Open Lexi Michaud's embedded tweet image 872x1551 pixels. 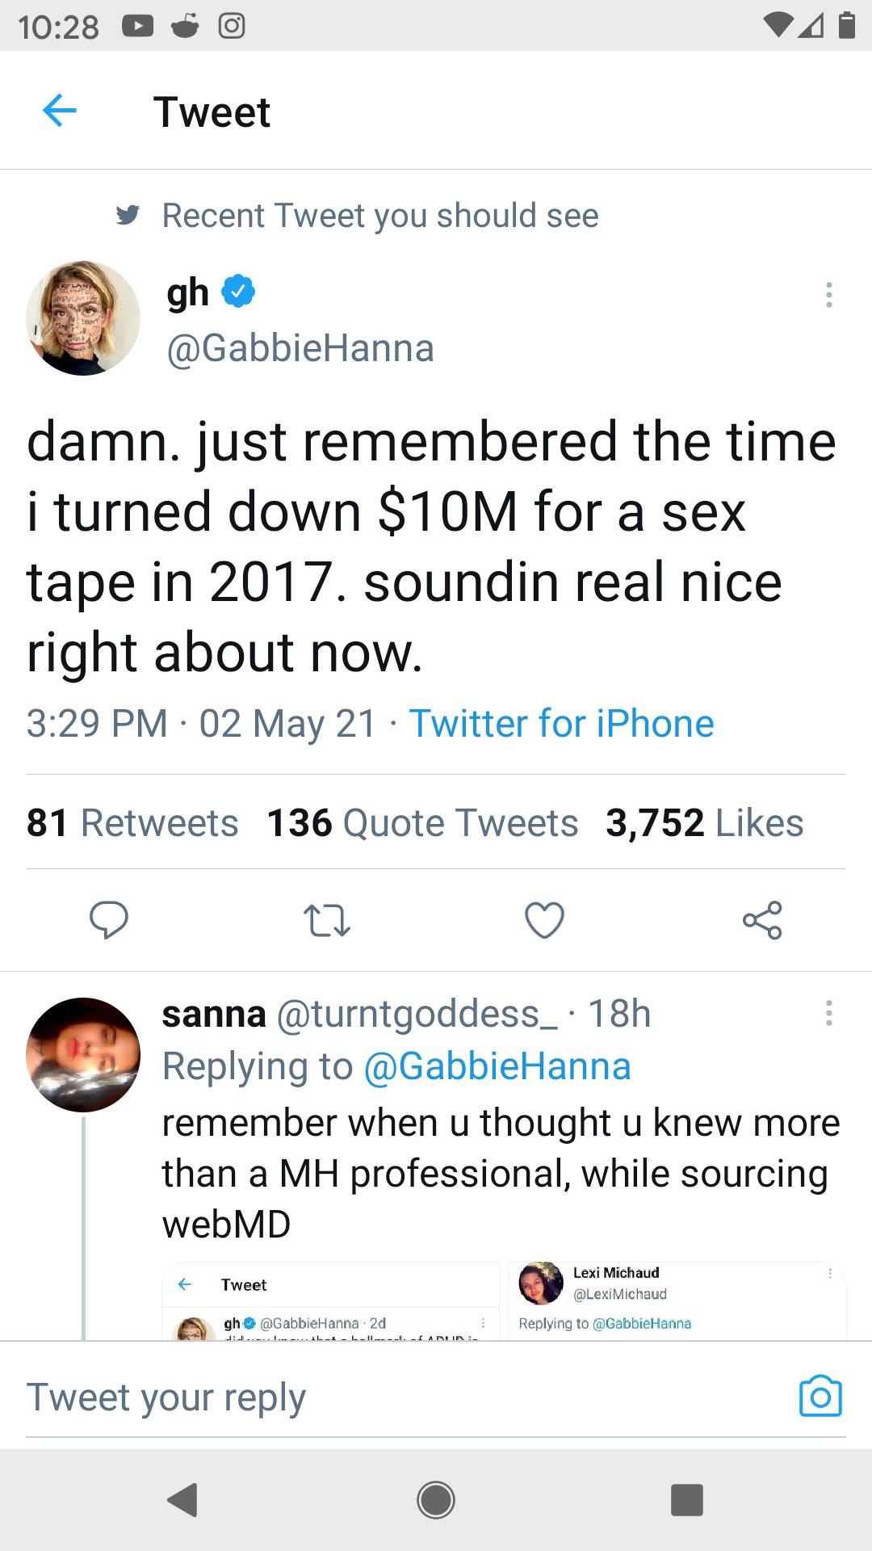coord(677,1301)
